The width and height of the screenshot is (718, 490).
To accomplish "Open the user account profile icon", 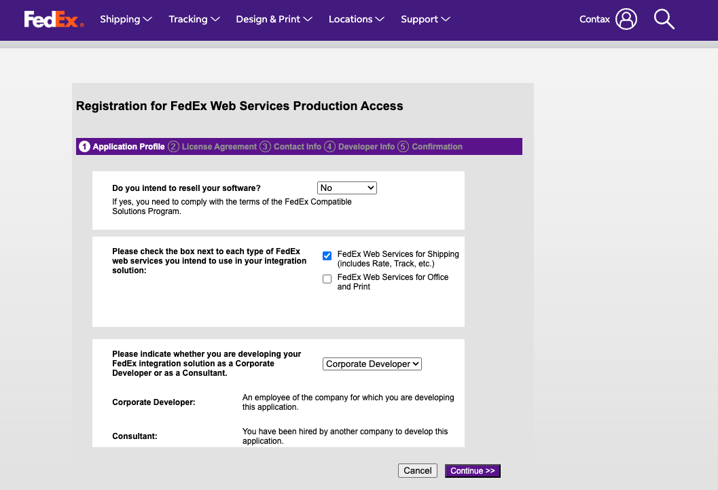I will [x=626, y=19].
